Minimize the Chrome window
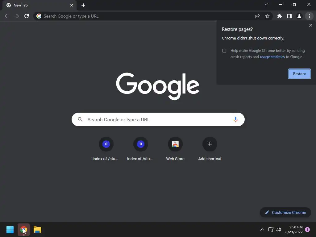The width and height of the screenshot is (316, 237). pos(280,4)
